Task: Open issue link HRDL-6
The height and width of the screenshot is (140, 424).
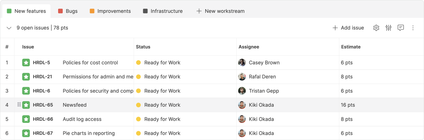Action: (x=41, y=91)
